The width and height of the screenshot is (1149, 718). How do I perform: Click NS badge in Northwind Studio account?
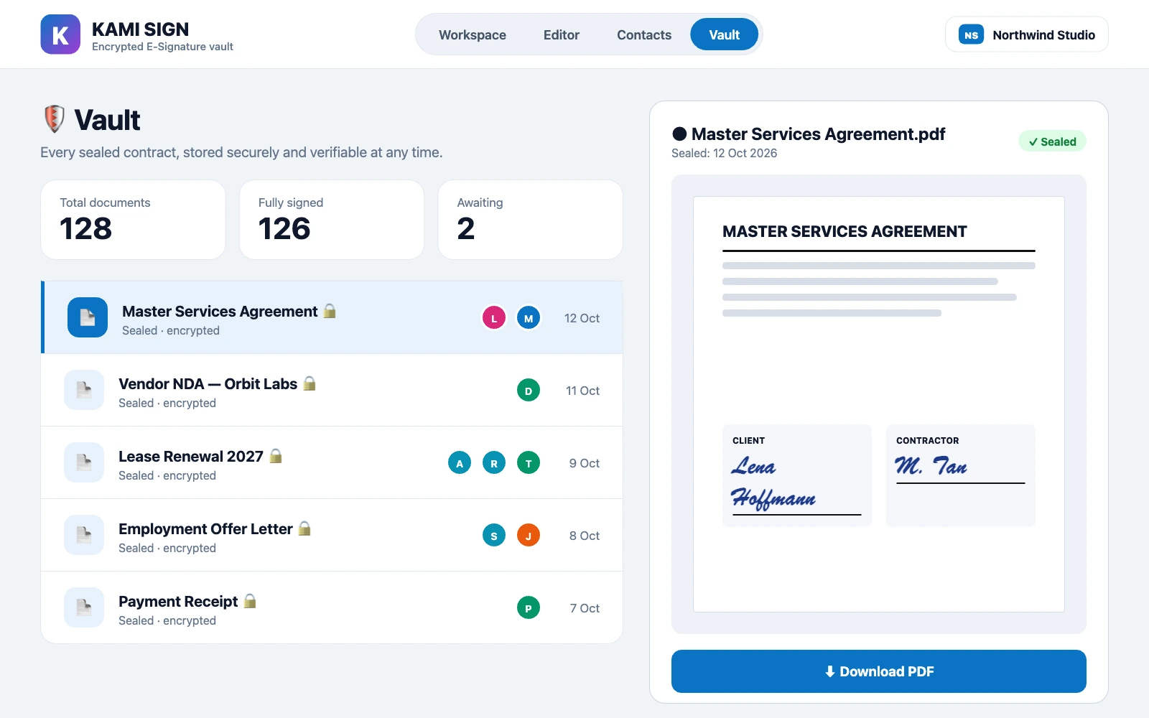[971, 34]
